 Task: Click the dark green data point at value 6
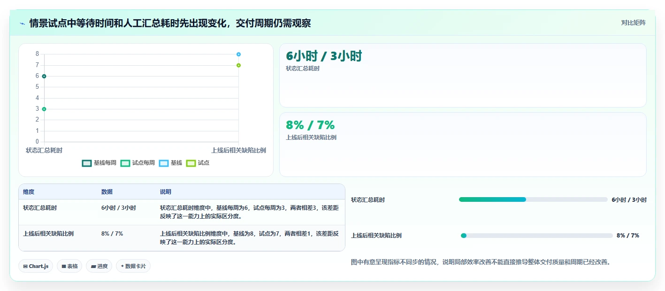point(44,76)
